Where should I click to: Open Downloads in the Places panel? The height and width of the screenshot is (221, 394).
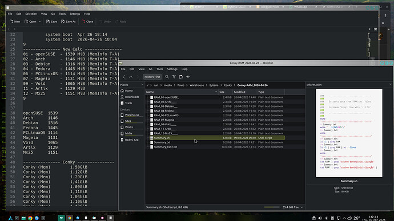click(x=131, y=97)
